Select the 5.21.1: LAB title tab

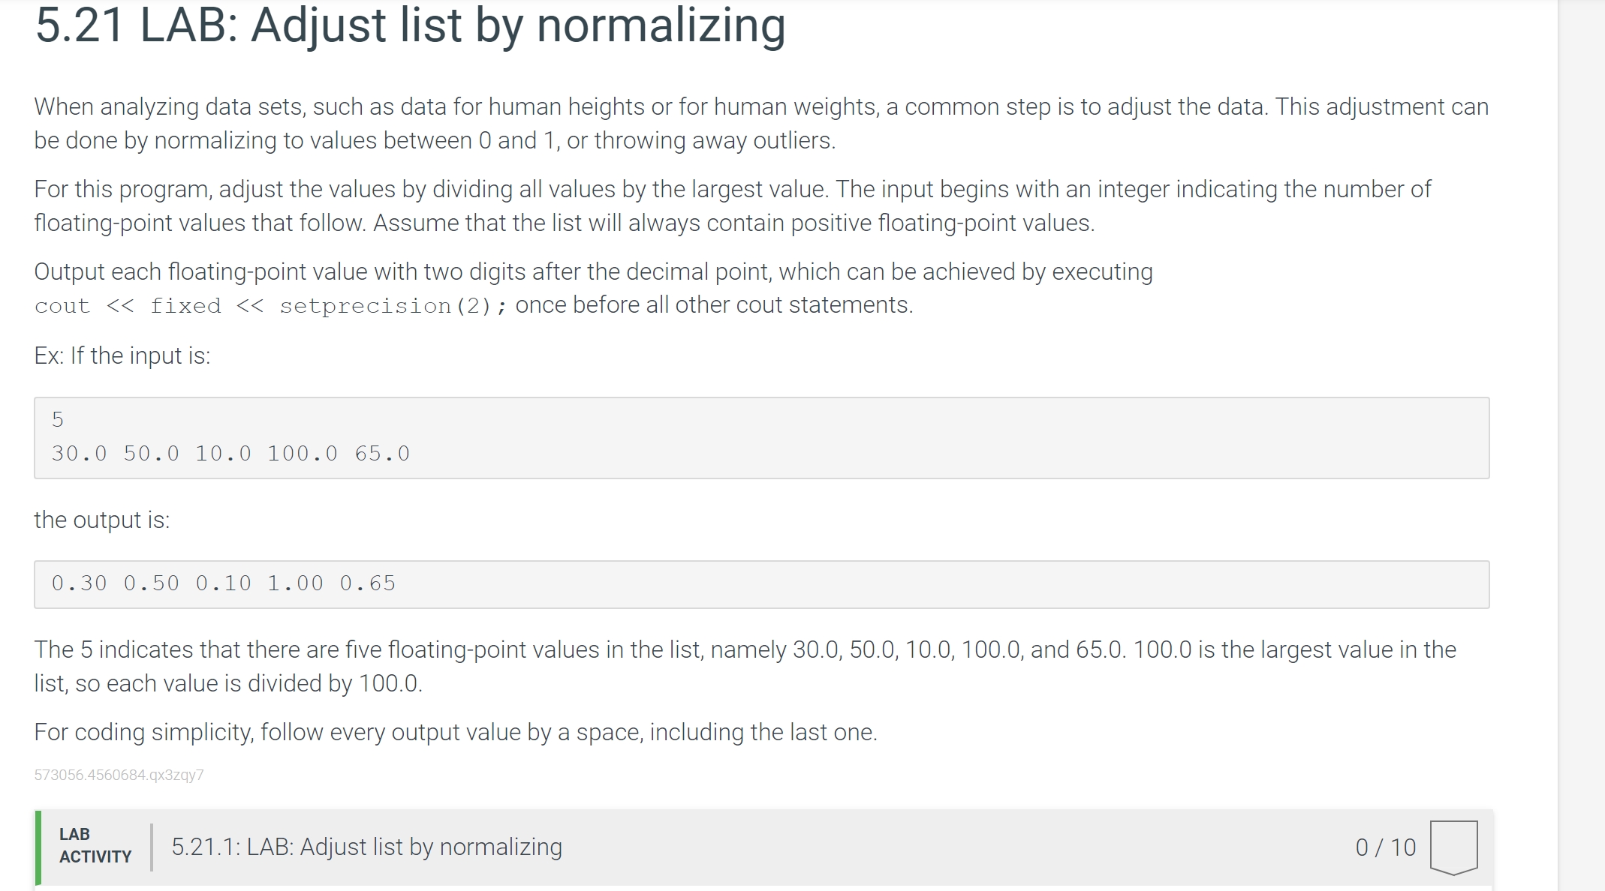pos(367,846)
